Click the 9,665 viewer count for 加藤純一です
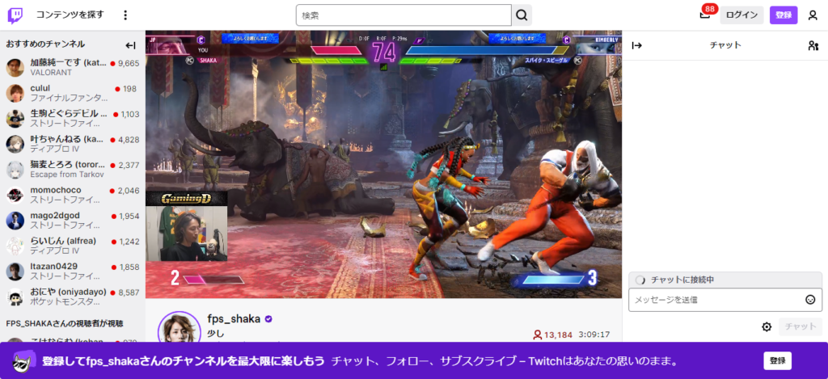The image size is (828, 379). click(x=129, y=63)
